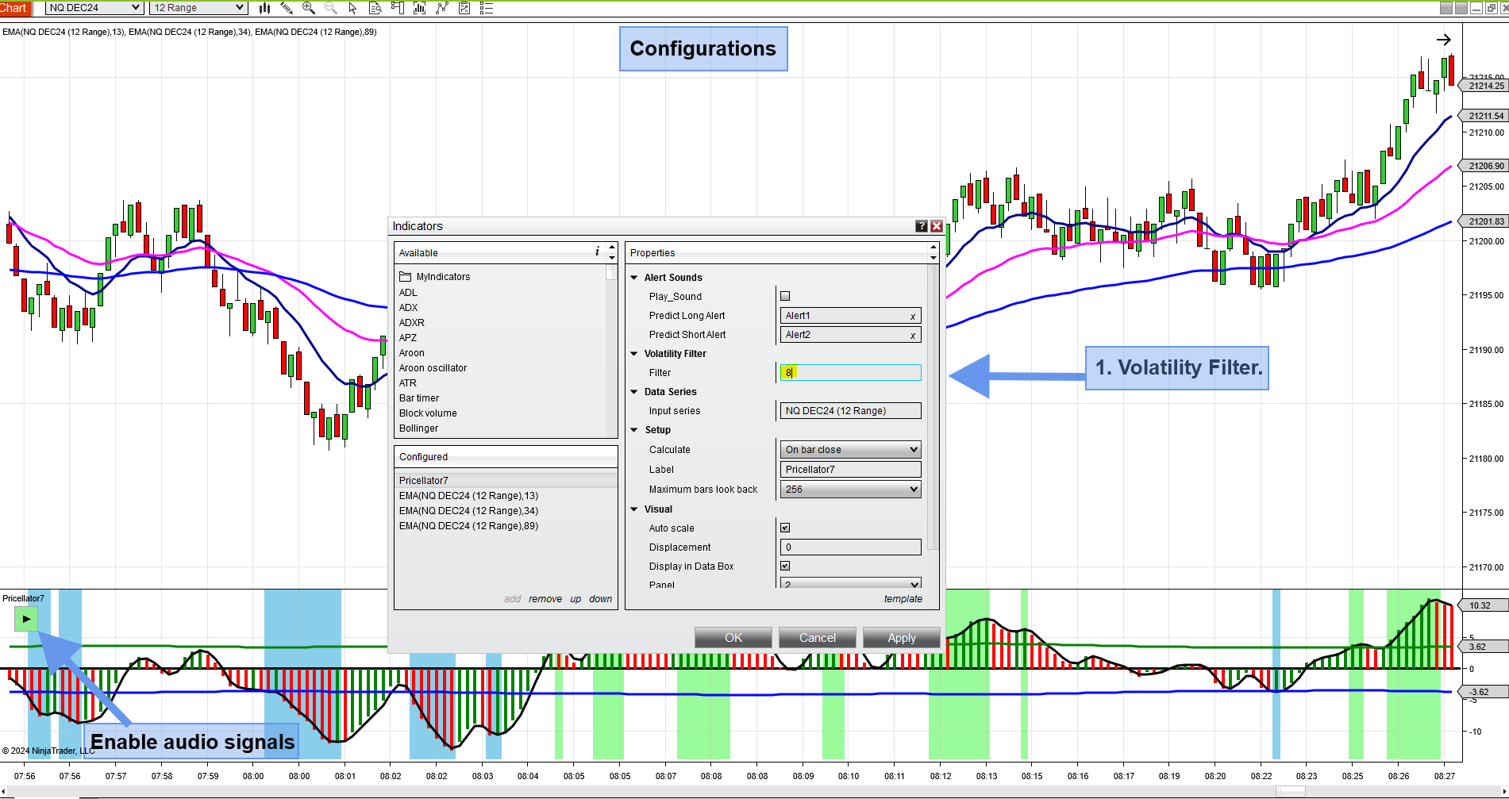This screenshot has height=799, width=1509.
Task: Open the bar type chart style icon
Action: point(264,8)
